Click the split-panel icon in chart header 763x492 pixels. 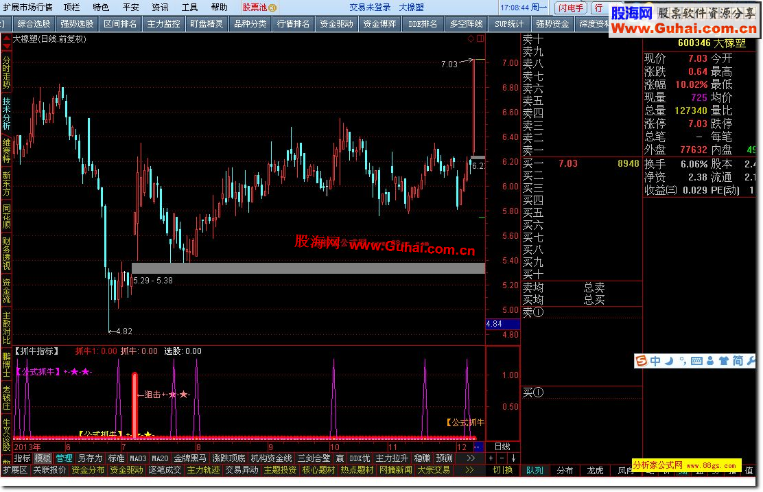480,39
